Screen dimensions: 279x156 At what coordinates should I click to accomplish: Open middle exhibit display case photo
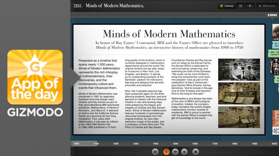click(239, 93)
